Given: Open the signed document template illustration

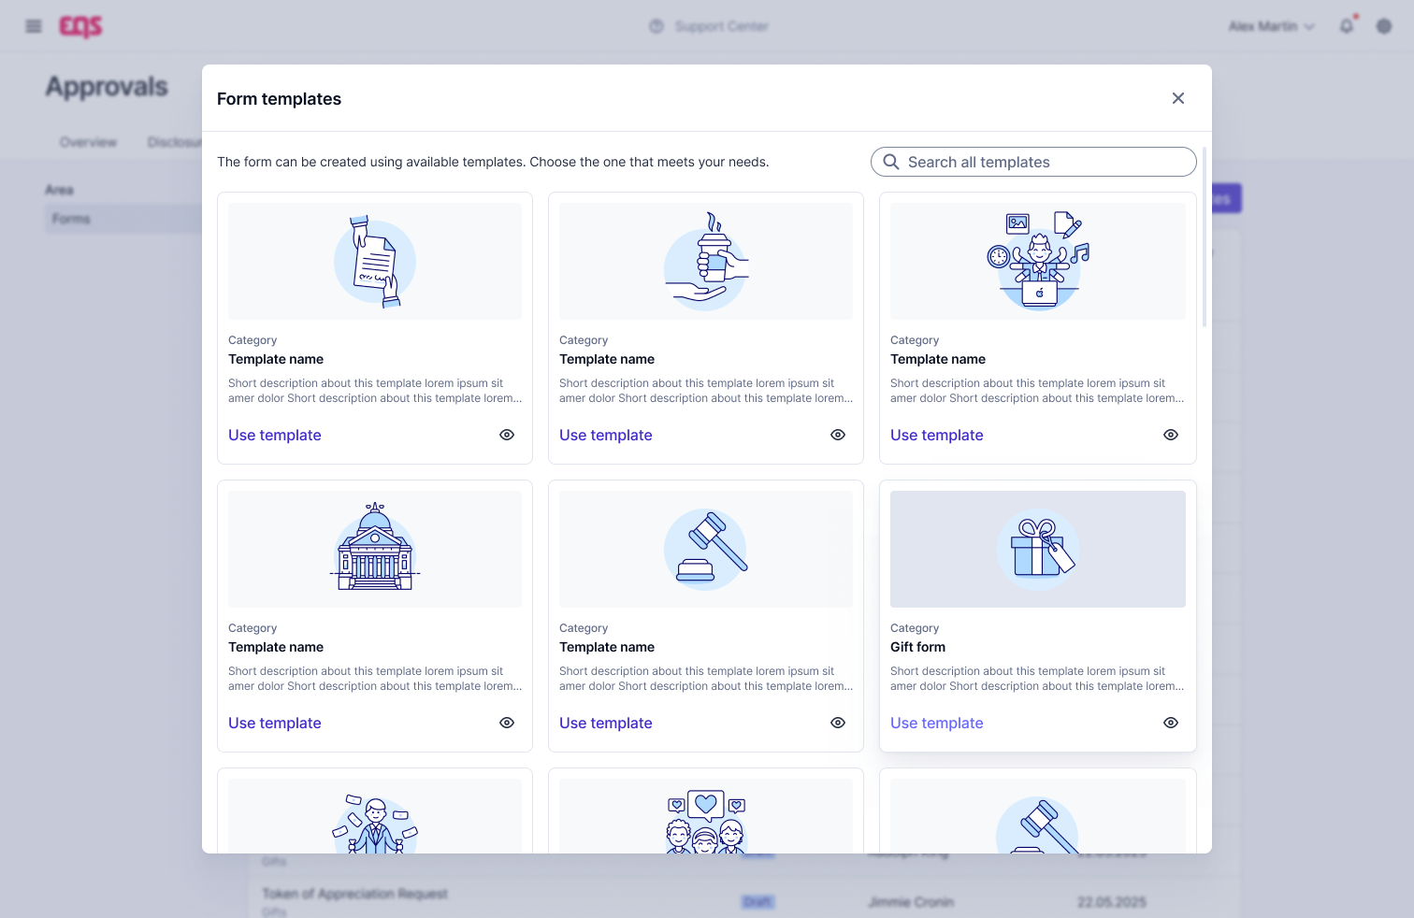Looking at the screenshot, I should (x=375, y=262).
